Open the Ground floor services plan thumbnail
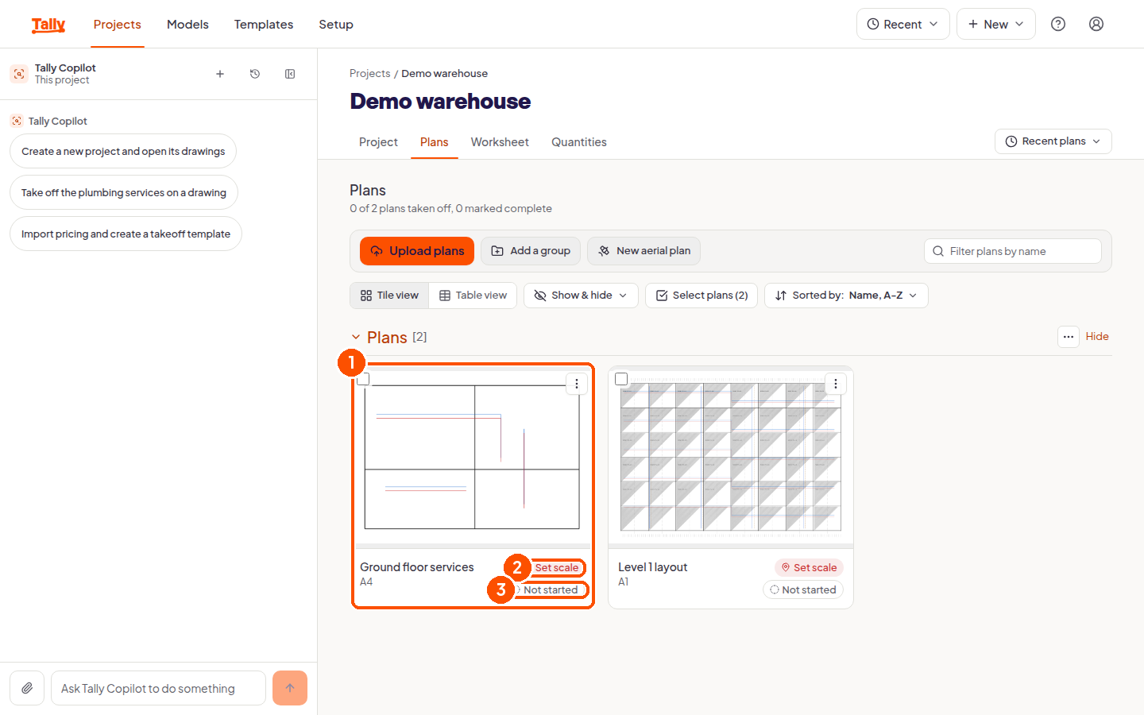The width and height of the screenshot is (1144, 715). coord(473,457)
